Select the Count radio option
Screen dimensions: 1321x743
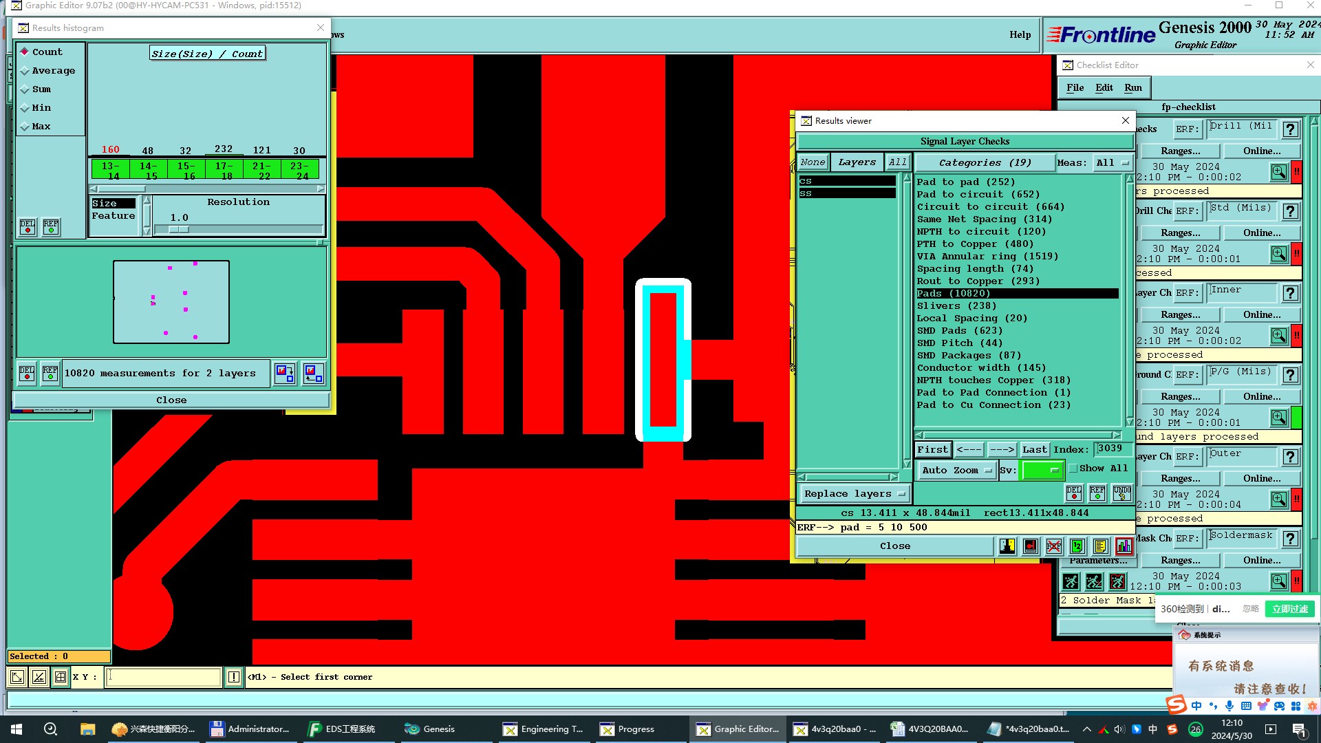(x=41, y=52)
